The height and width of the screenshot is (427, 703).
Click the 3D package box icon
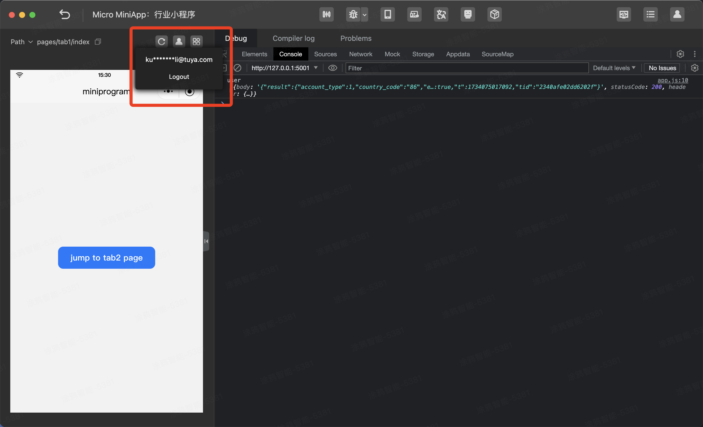(494, 14)
